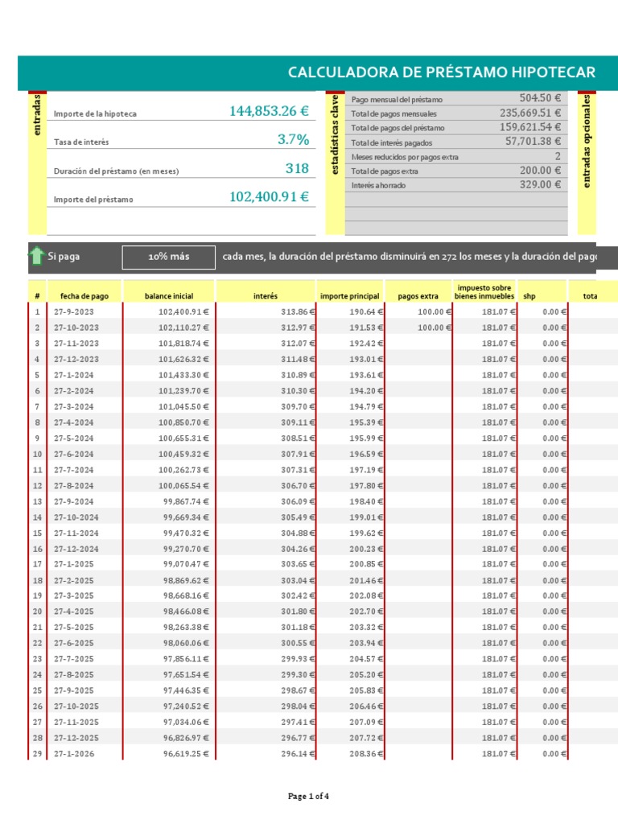Click balance cell 100,459.32 €
This screenshot has width=618, height=824.
pos(183,454)
